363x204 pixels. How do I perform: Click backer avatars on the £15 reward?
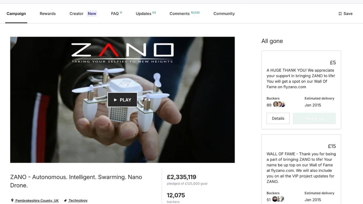tap(278, 199)
